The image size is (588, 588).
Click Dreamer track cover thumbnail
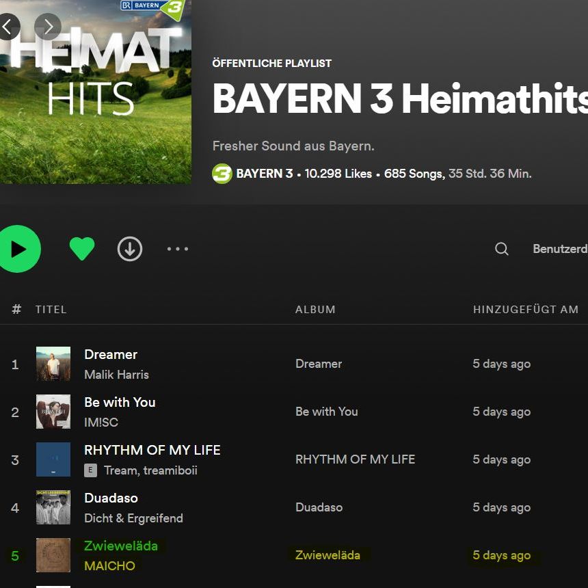tap(53, 364)
